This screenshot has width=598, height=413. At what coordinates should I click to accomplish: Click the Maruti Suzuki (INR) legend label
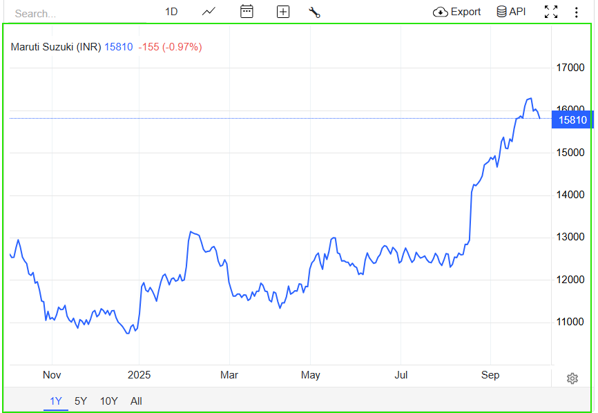[x=56, y=47]
